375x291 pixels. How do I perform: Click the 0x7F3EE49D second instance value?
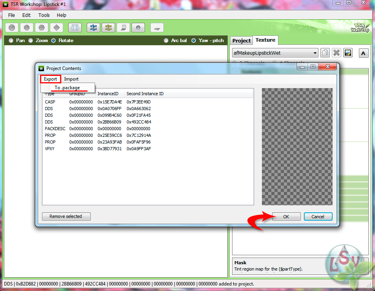(x=139, y=102)
